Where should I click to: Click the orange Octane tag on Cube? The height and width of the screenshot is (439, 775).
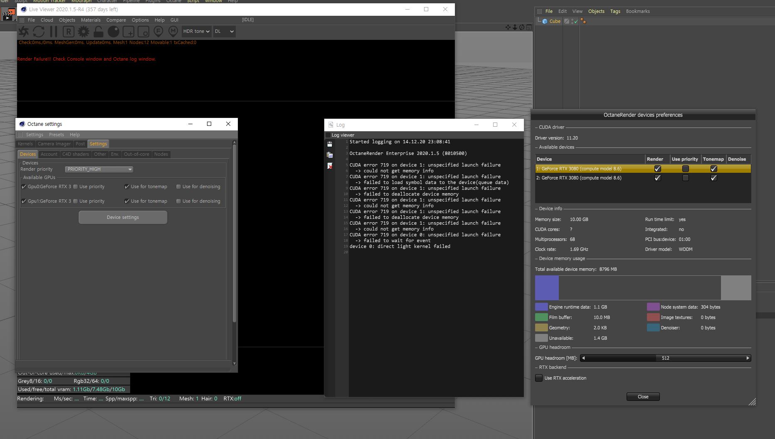[583, 21]
